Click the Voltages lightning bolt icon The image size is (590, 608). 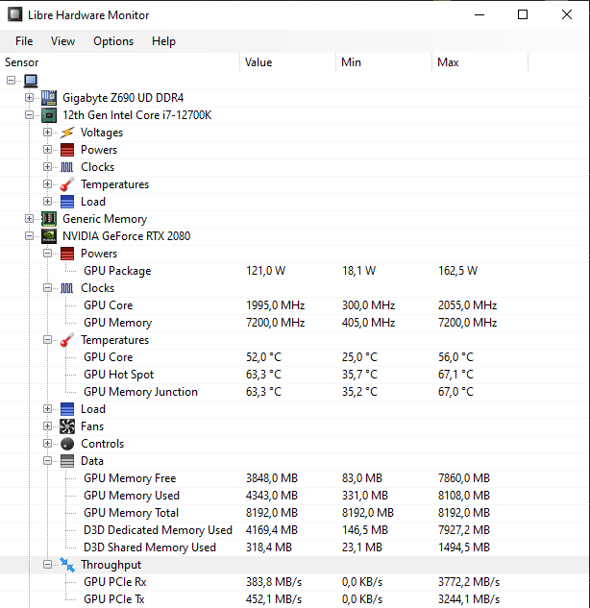point(66,133)
